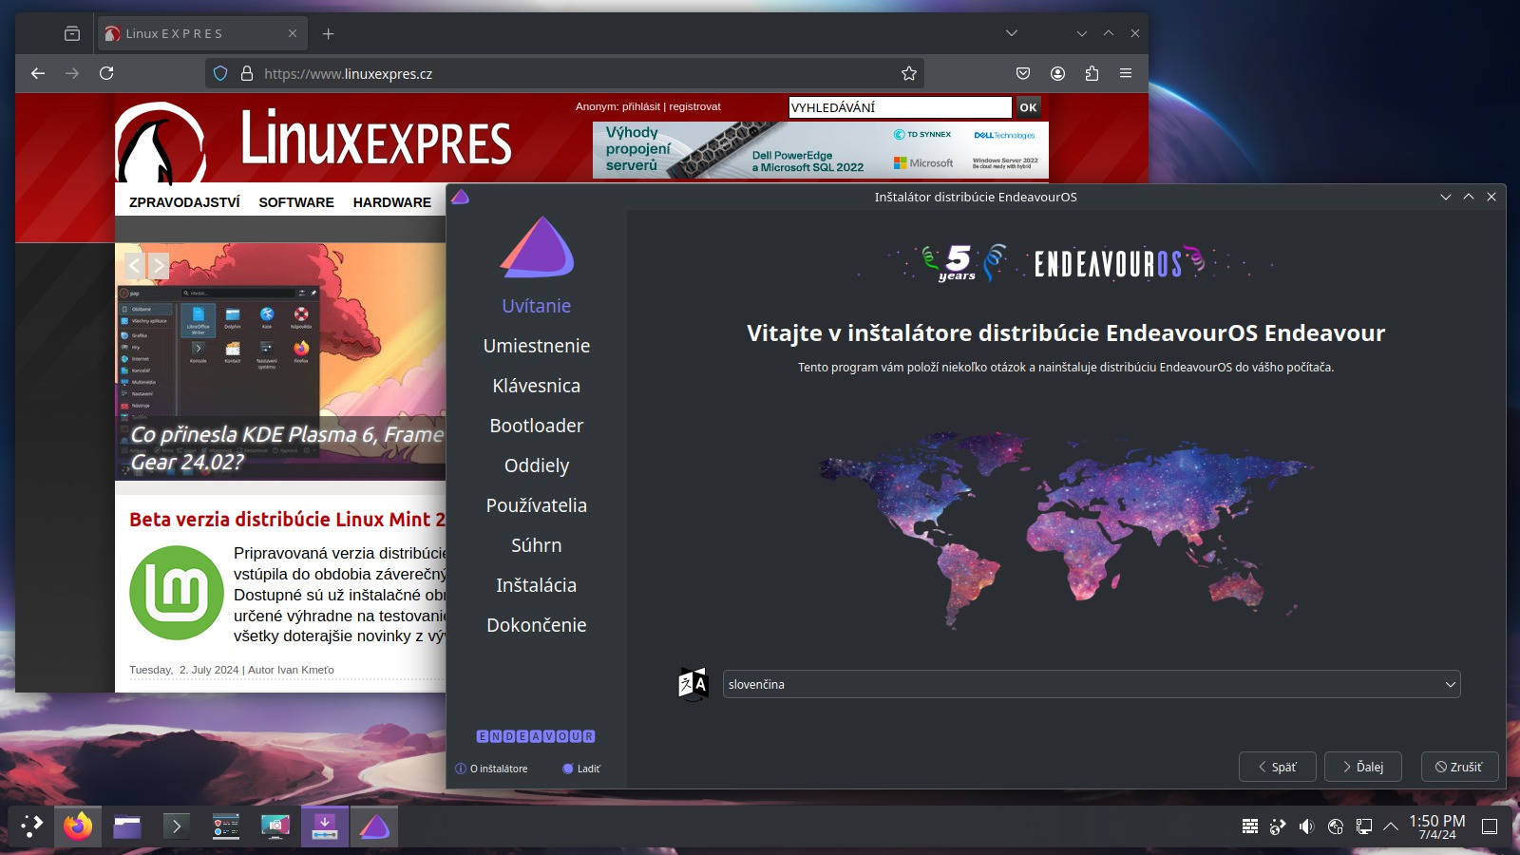Image resolution: width=1520 pixels, height=855 pixels.
Task: Open Beta verzia Linux Mint article headline
Action: pyautogui.click(x=287, y=519)
